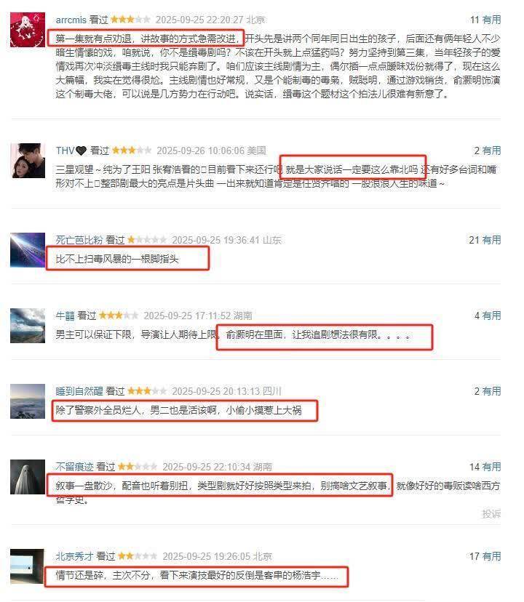Screen dimensions: 524x602
Task: Visit 睡到自然醒 profile link
Action: [x=79, y=391]
